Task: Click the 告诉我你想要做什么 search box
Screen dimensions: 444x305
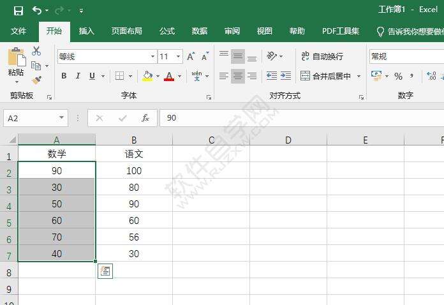Action: pyautogui.click(x=410, y=31)
